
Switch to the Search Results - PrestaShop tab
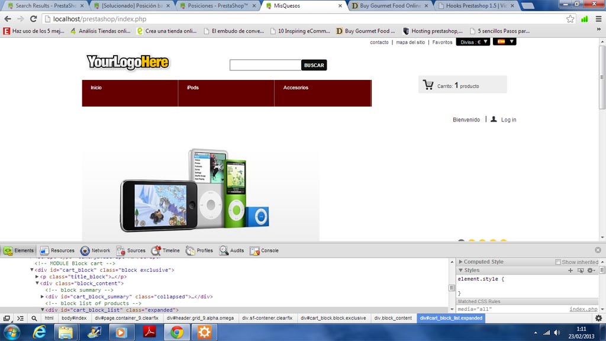(46, 6)
